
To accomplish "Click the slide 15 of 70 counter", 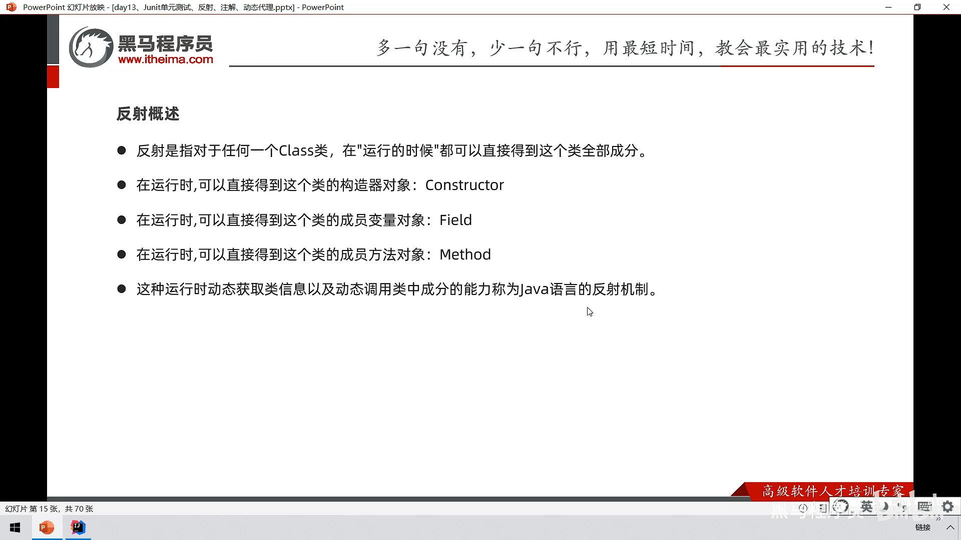I will click(x=49, y=508).
